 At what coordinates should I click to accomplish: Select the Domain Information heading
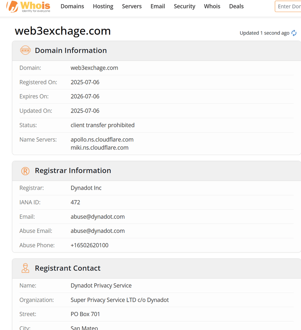tap(71, 50)
